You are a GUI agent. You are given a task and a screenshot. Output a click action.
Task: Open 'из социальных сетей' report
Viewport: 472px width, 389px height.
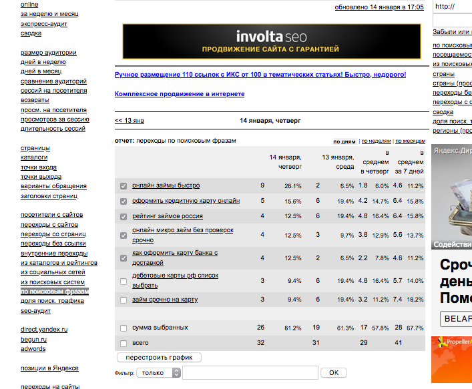pos(53,272)
